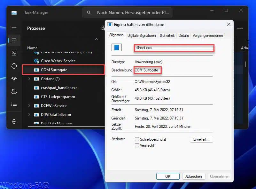Expand the DCFWinService process group
Screen dimensions: 256x189
tap(29, 105)
